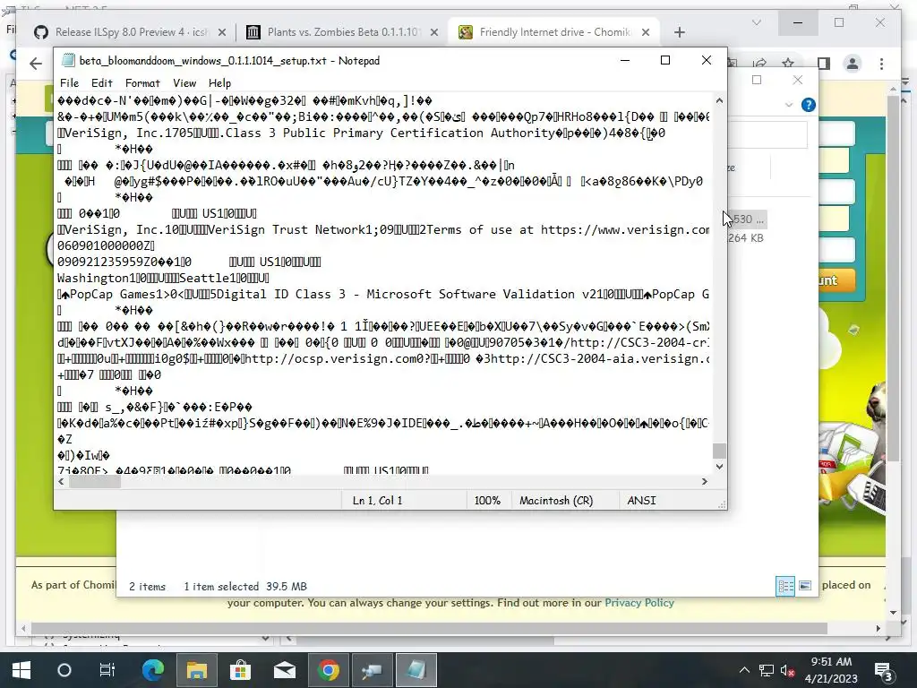The width and height of the screenshot is (917, 688).
Task: Click the VeriSign Trust Network text line
Action: (x=383, y=229)
